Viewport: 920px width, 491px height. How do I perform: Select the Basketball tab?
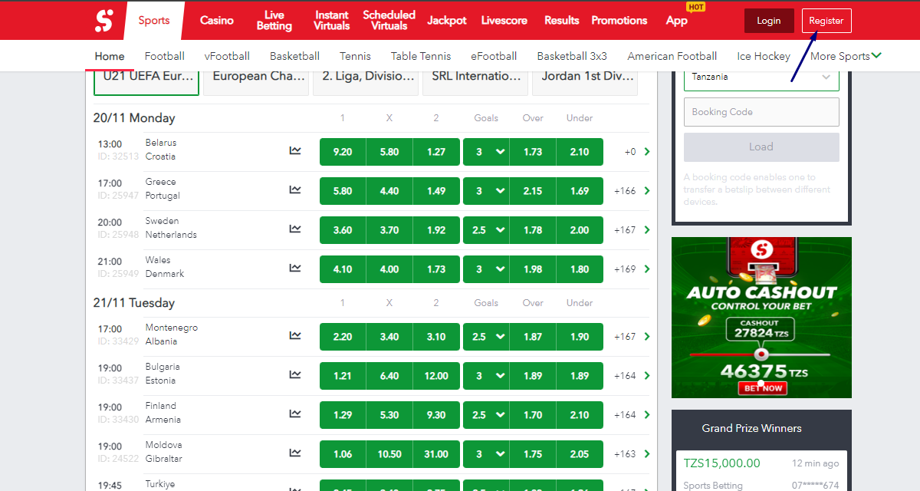tap(294, 56)
